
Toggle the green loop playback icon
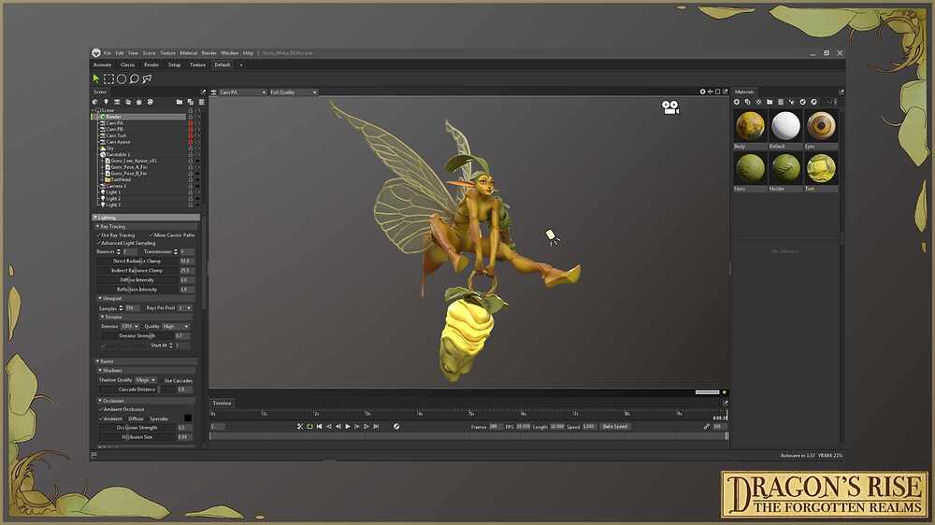[x=309, y=427]
